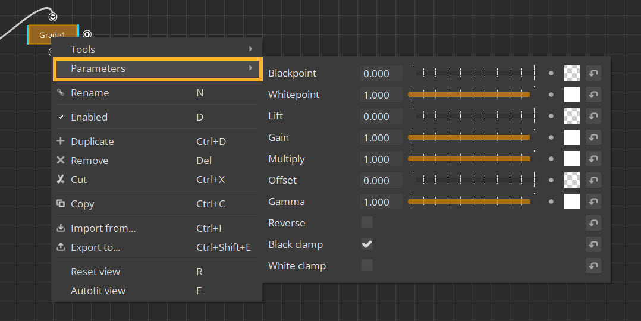Turn on the White clamp checkbox

(367, 266)
